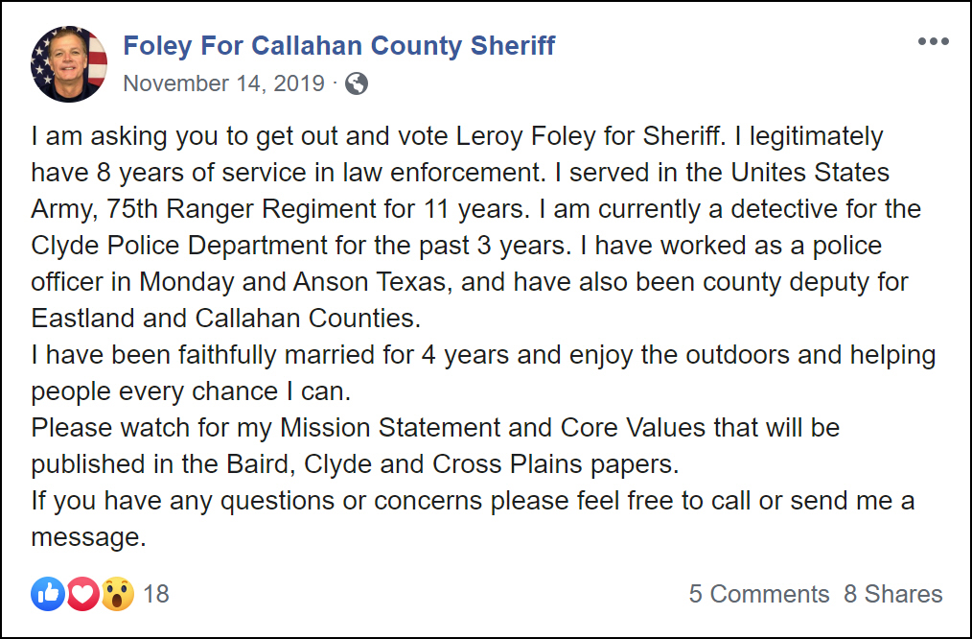
Task: View the 5 Comments on the post
Action: [758, 595]
